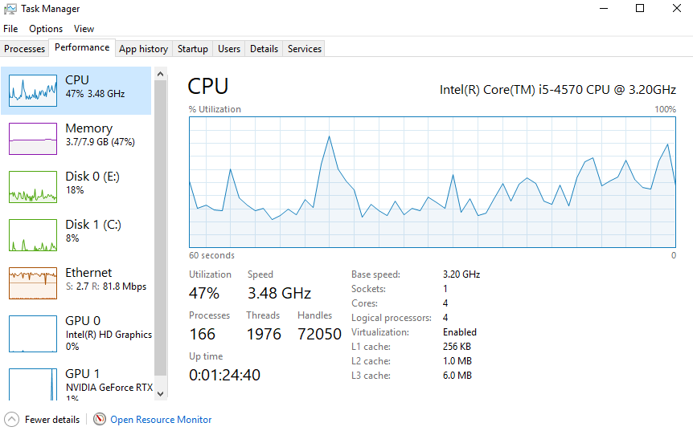Click the Resource Monitor icon

tap(100, 419)
